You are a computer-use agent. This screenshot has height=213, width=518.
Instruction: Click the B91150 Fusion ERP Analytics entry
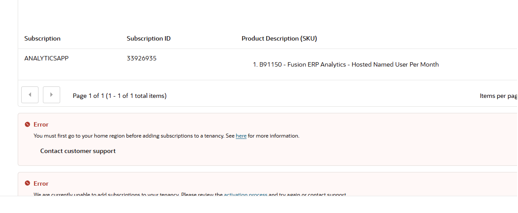tap(346, 64)
